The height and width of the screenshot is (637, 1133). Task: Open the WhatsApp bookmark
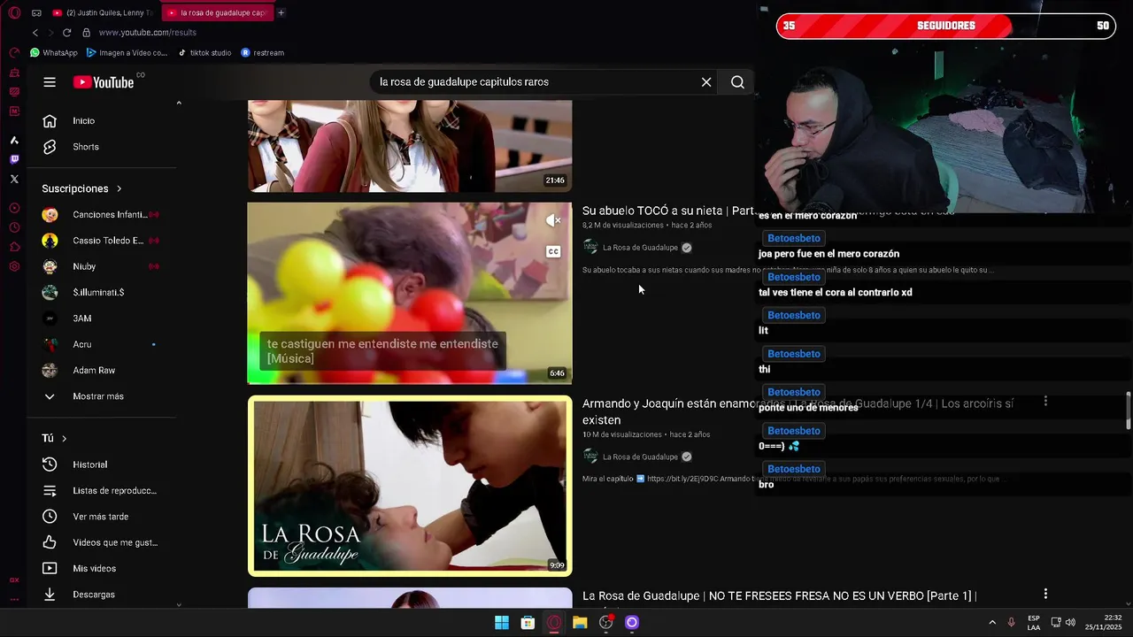coord(54,53)
